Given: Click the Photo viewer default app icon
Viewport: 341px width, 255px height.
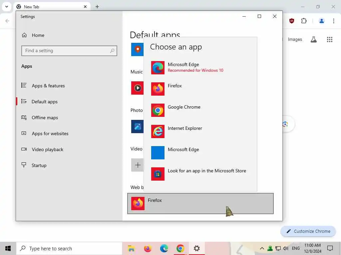Looking at the screenshot, I should click(137, 127).
